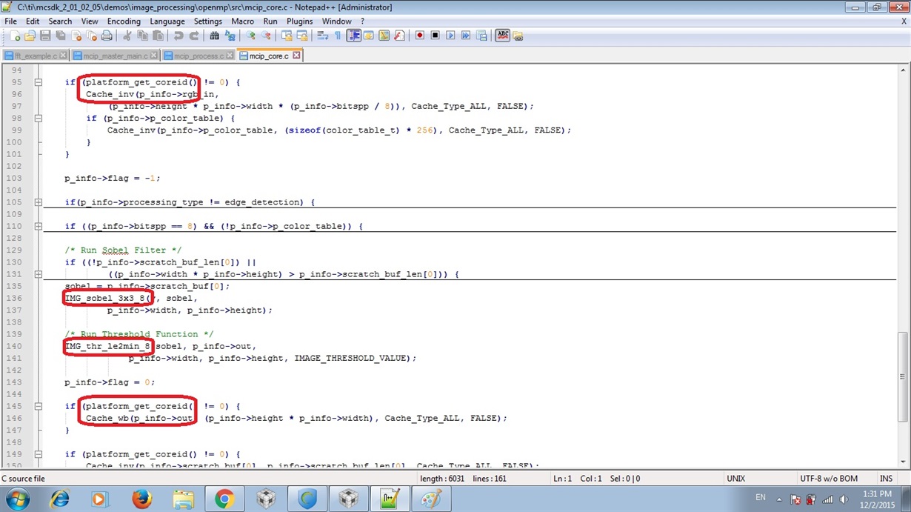
Task: Toggle word wrap in the toolbar
Action: tap(322, 36)
